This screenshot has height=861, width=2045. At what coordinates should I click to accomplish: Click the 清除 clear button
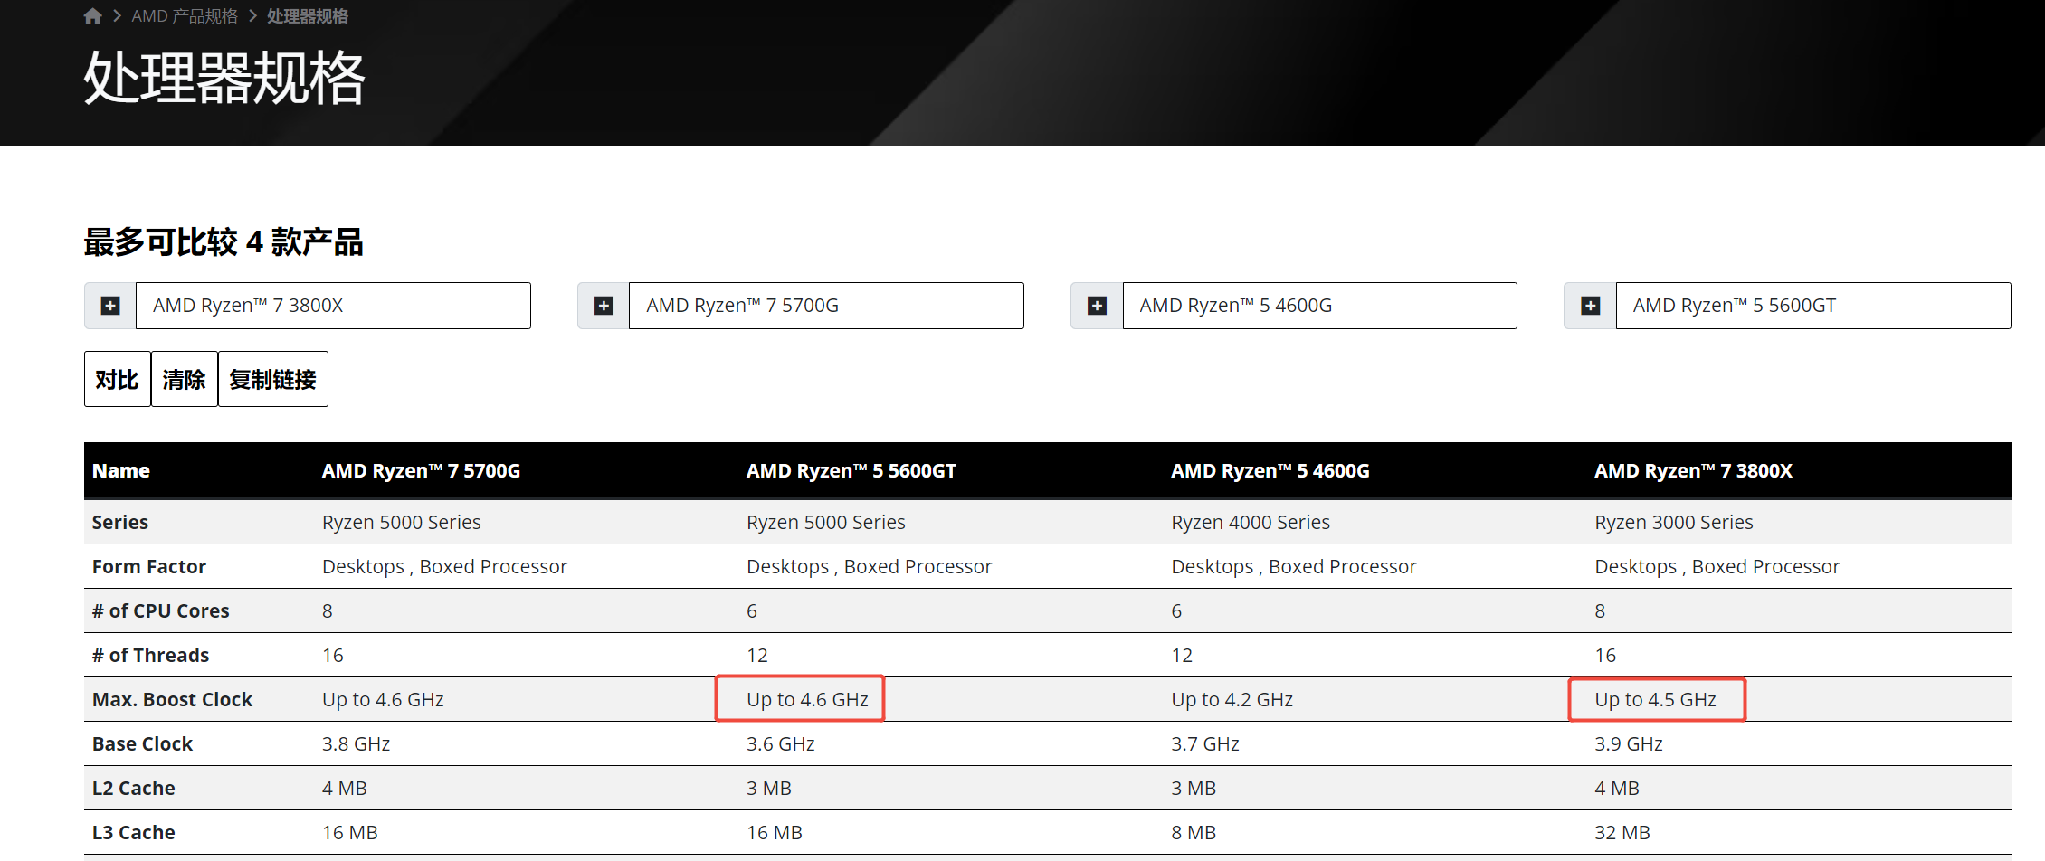185,379
